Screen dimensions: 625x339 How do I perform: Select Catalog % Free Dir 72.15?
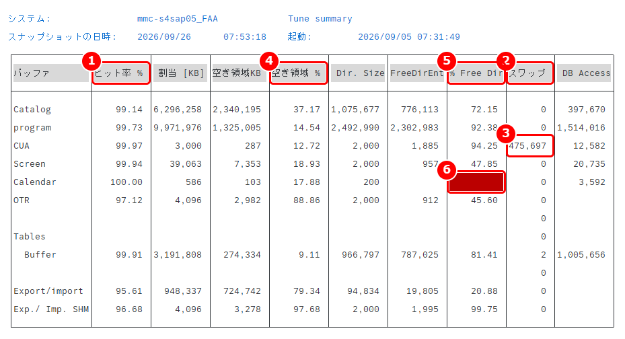pos(484,110)
